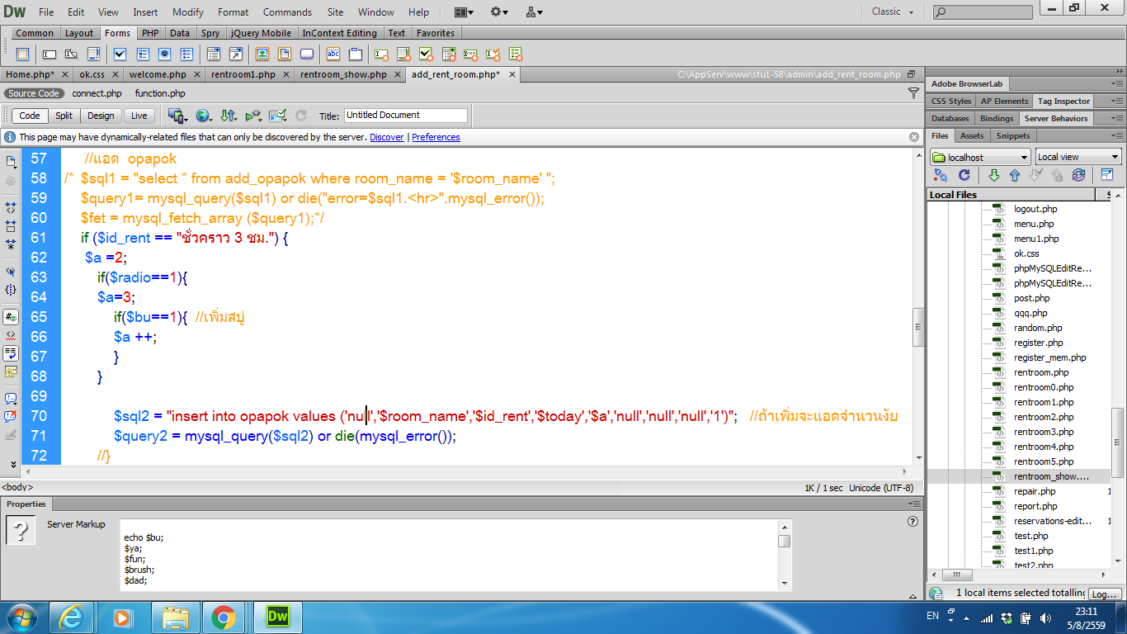Open related file connect.php

tap(97, 93)
